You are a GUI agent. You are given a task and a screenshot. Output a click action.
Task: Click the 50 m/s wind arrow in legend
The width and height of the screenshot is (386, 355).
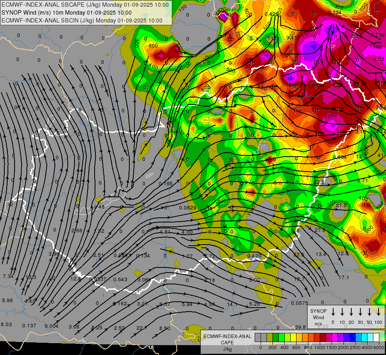pyautogui.click(x=369, y=312)
